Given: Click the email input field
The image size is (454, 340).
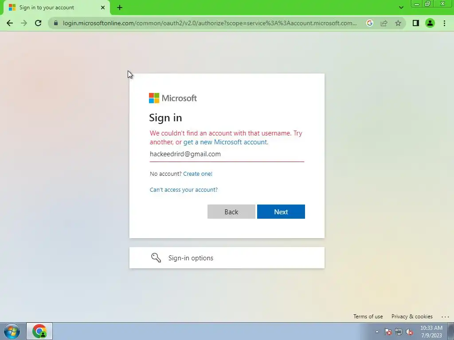Looking at the screenshot, I should (x=227, y=154).
